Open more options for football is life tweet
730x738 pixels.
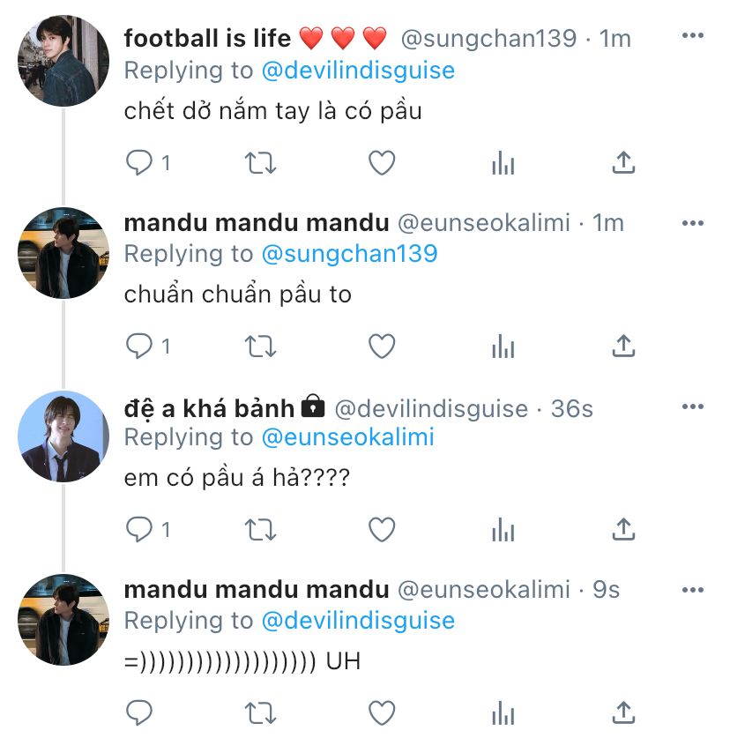pos(693,35)
